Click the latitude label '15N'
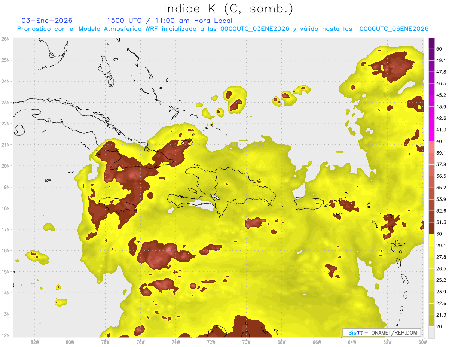Image resolution: width=449 pixels, height=347 pixels. click(6, 272)
